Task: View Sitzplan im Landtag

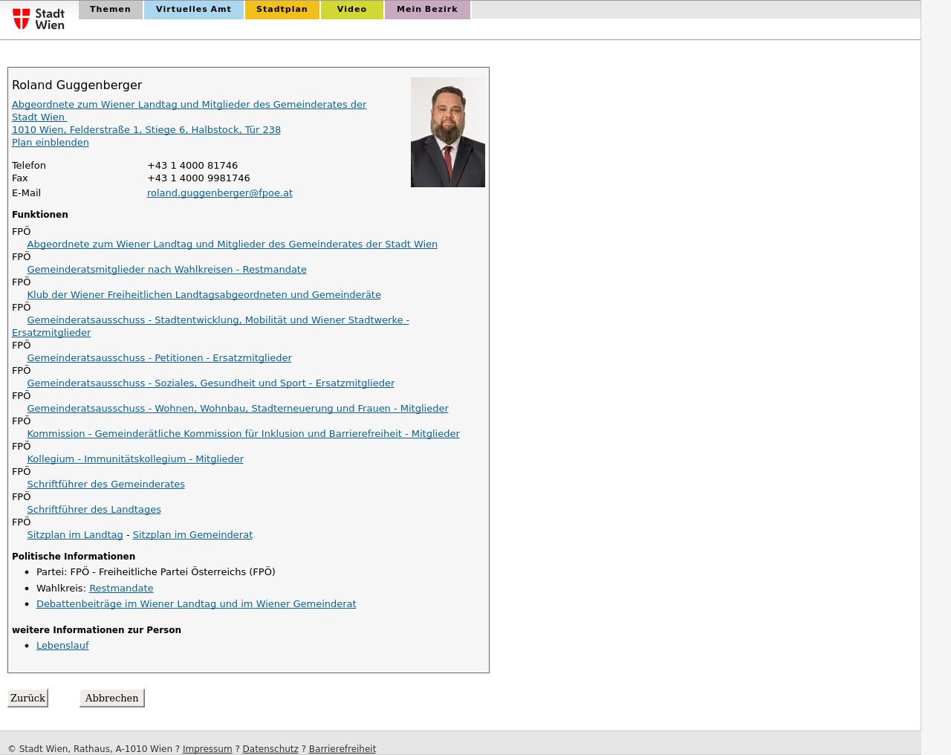Action: (74, 535)
